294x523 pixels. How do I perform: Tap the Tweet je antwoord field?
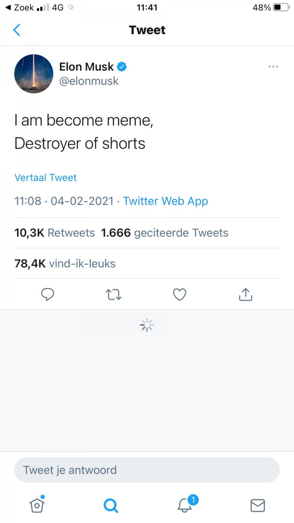147,470
